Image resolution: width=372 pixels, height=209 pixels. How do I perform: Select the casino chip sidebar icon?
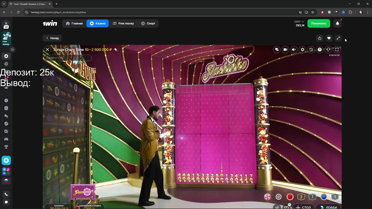point(6,56)
